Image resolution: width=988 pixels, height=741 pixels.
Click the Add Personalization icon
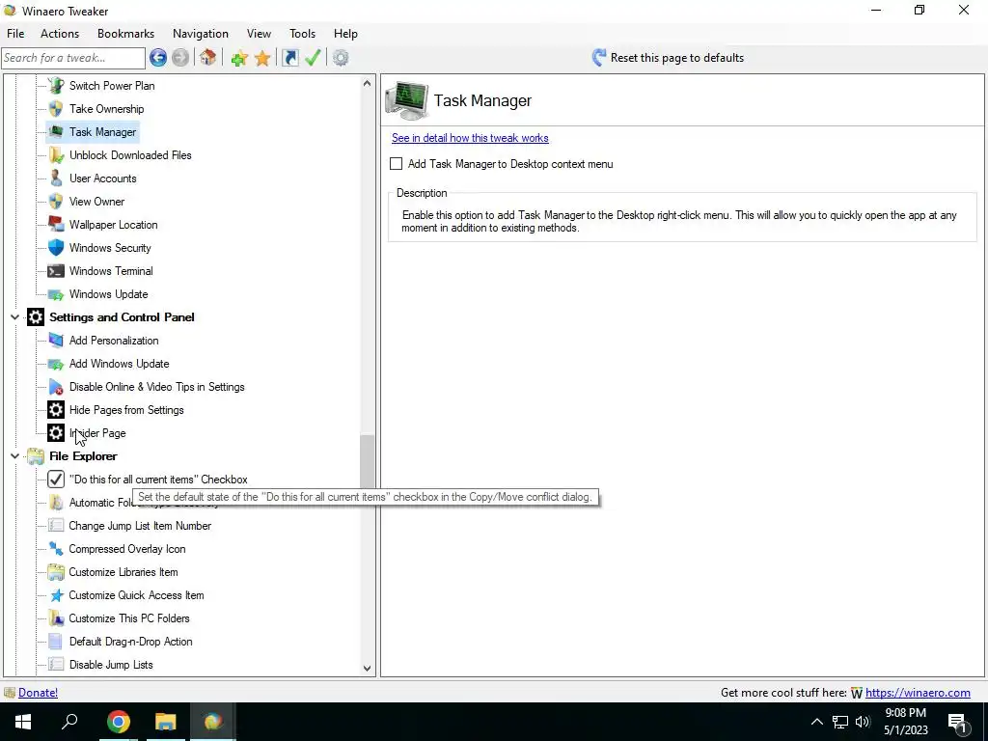pos(56,341)
